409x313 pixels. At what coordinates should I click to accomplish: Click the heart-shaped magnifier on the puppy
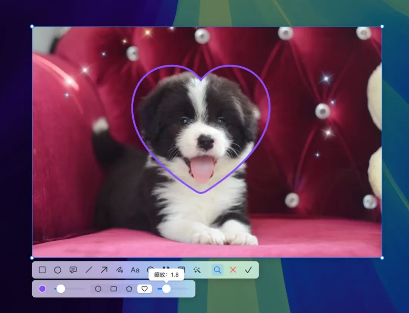tap(201, 129)
